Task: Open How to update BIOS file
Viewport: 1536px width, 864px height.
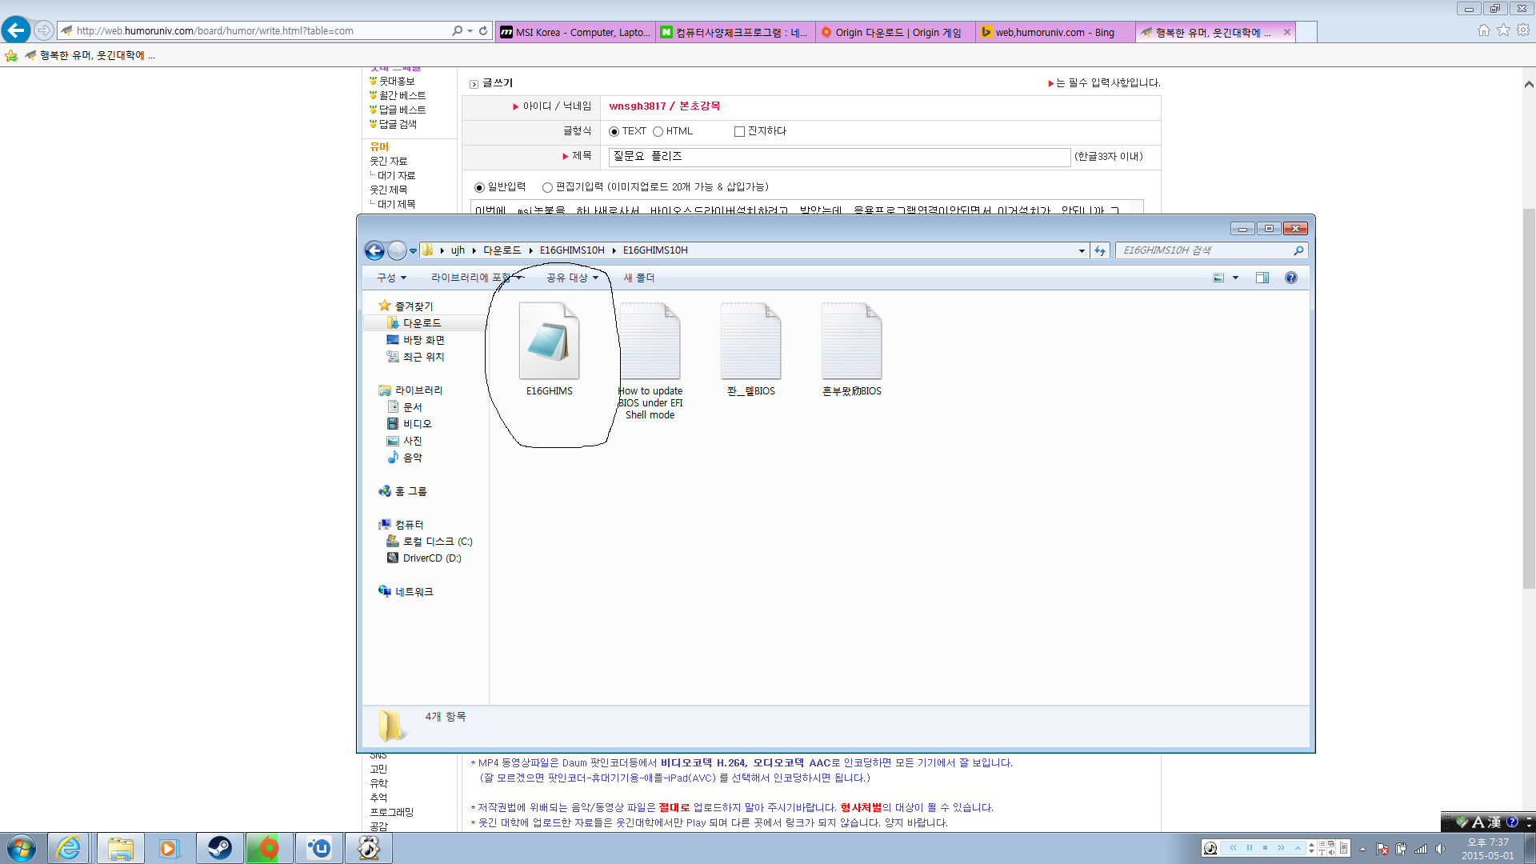Action: (650, 342)
